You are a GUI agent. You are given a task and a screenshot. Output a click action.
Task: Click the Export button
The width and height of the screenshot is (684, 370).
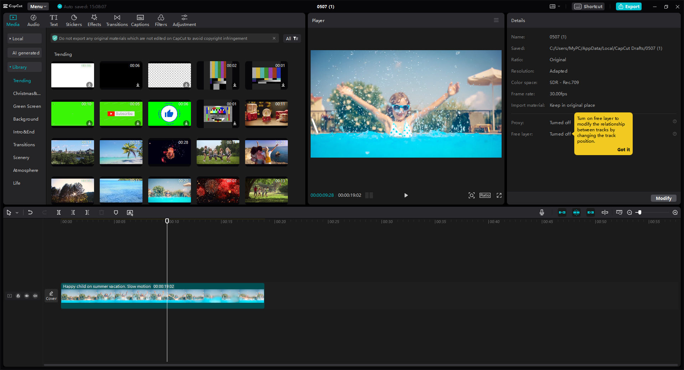(628, 6)
